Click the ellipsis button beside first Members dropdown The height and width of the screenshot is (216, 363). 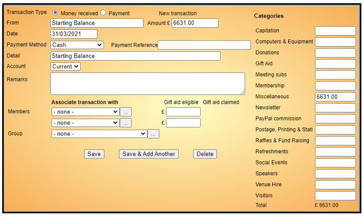click(126, 111)
